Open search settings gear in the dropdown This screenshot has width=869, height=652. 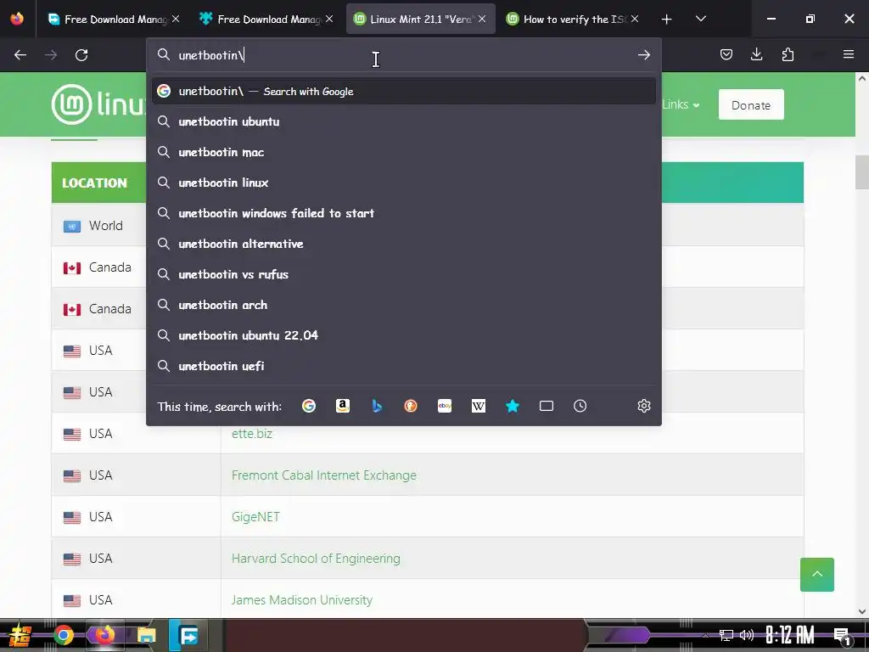tap(643, 406)
